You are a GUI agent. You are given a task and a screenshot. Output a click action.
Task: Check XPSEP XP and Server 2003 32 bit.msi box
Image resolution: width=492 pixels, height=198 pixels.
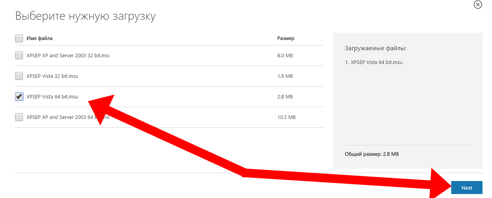pos(19,56)
